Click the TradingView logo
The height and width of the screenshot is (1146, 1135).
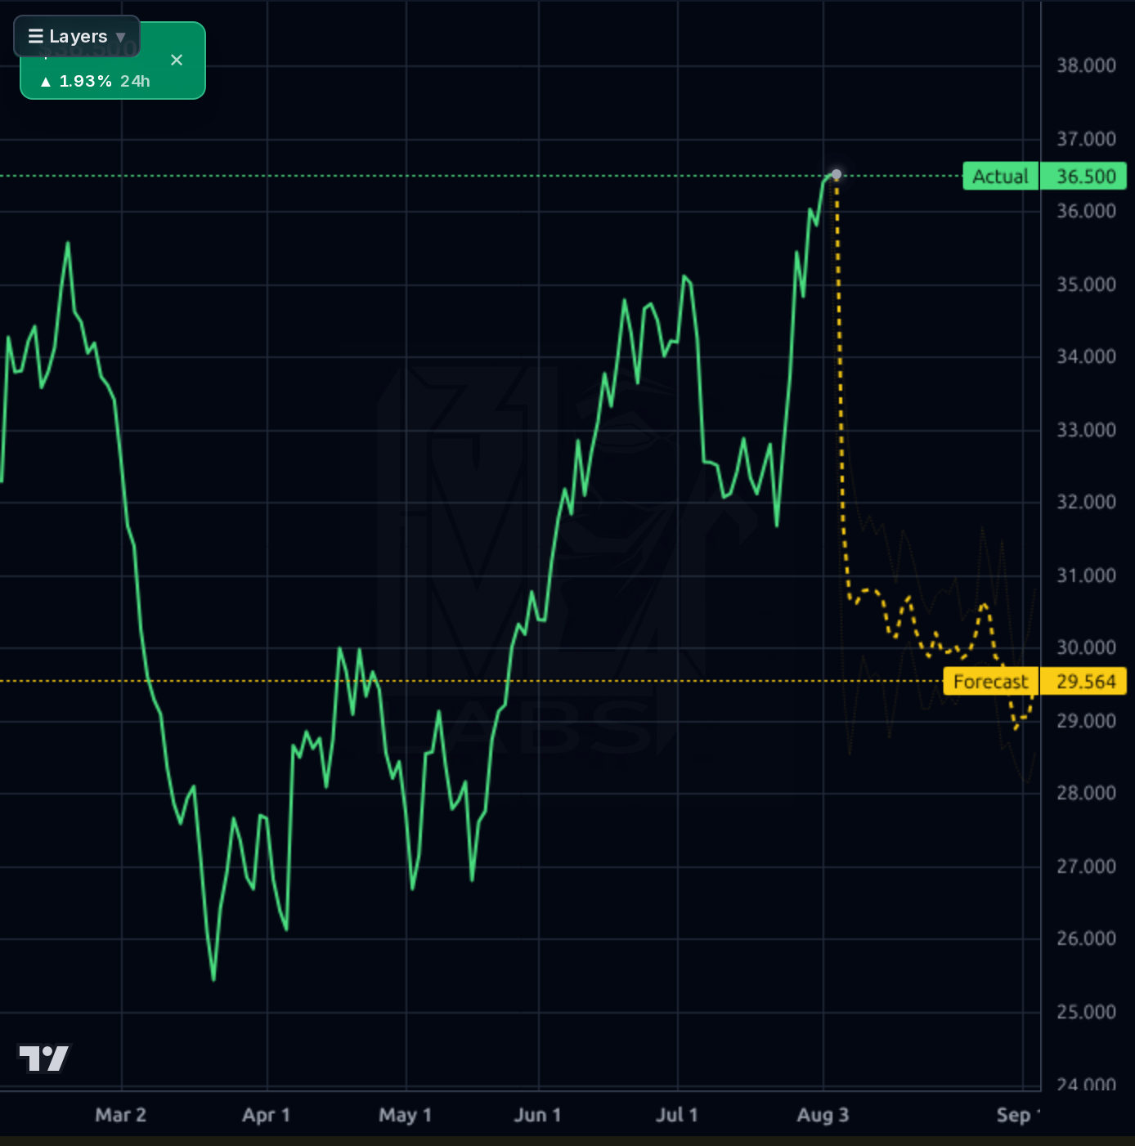coord(44,1058)
